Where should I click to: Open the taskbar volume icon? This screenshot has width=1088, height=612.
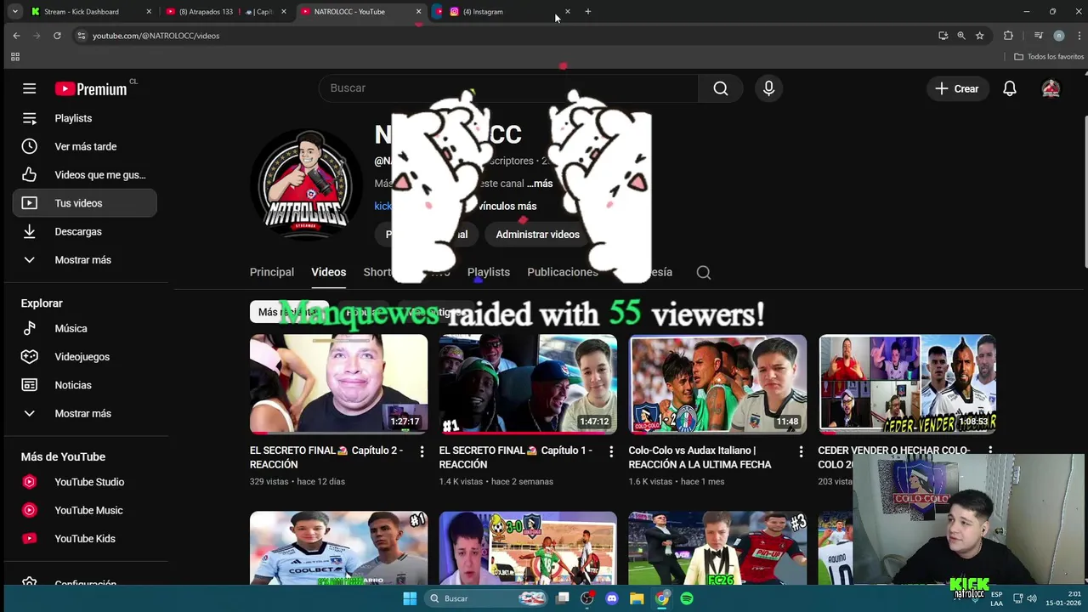[1032, 598]
